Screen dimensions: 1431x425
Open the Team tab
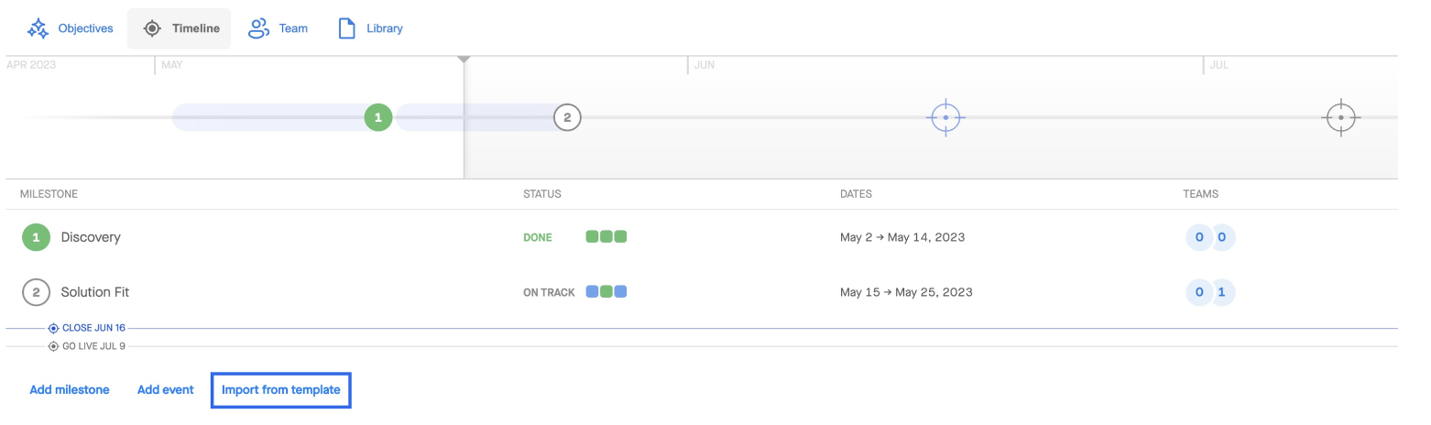279,28
